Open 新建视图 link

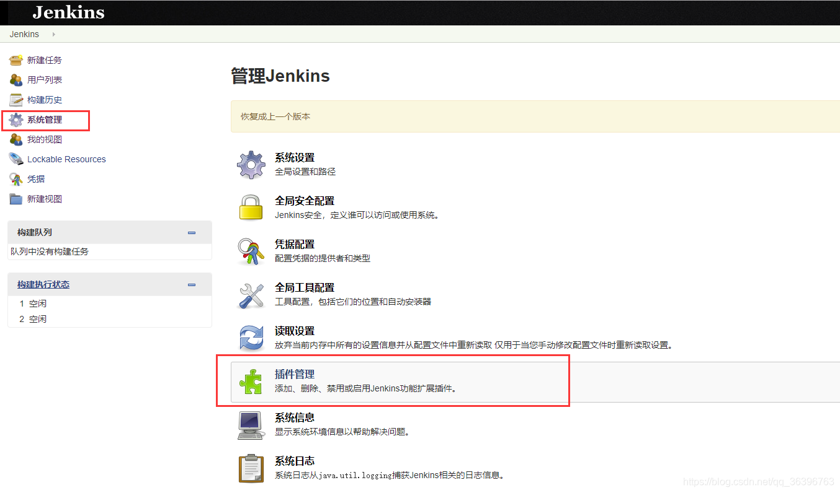click(45, 199)
